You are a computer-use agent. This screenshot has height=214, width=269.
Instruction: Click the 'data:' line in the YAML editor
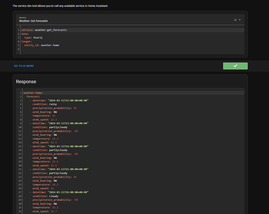tap(25, 34)
